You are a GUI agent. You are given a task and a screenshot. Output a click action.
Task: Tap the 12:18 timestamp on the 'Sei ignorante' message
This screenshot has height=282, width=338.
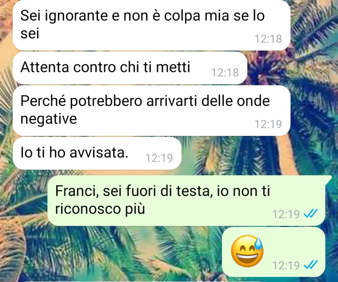tap(268, 39)
